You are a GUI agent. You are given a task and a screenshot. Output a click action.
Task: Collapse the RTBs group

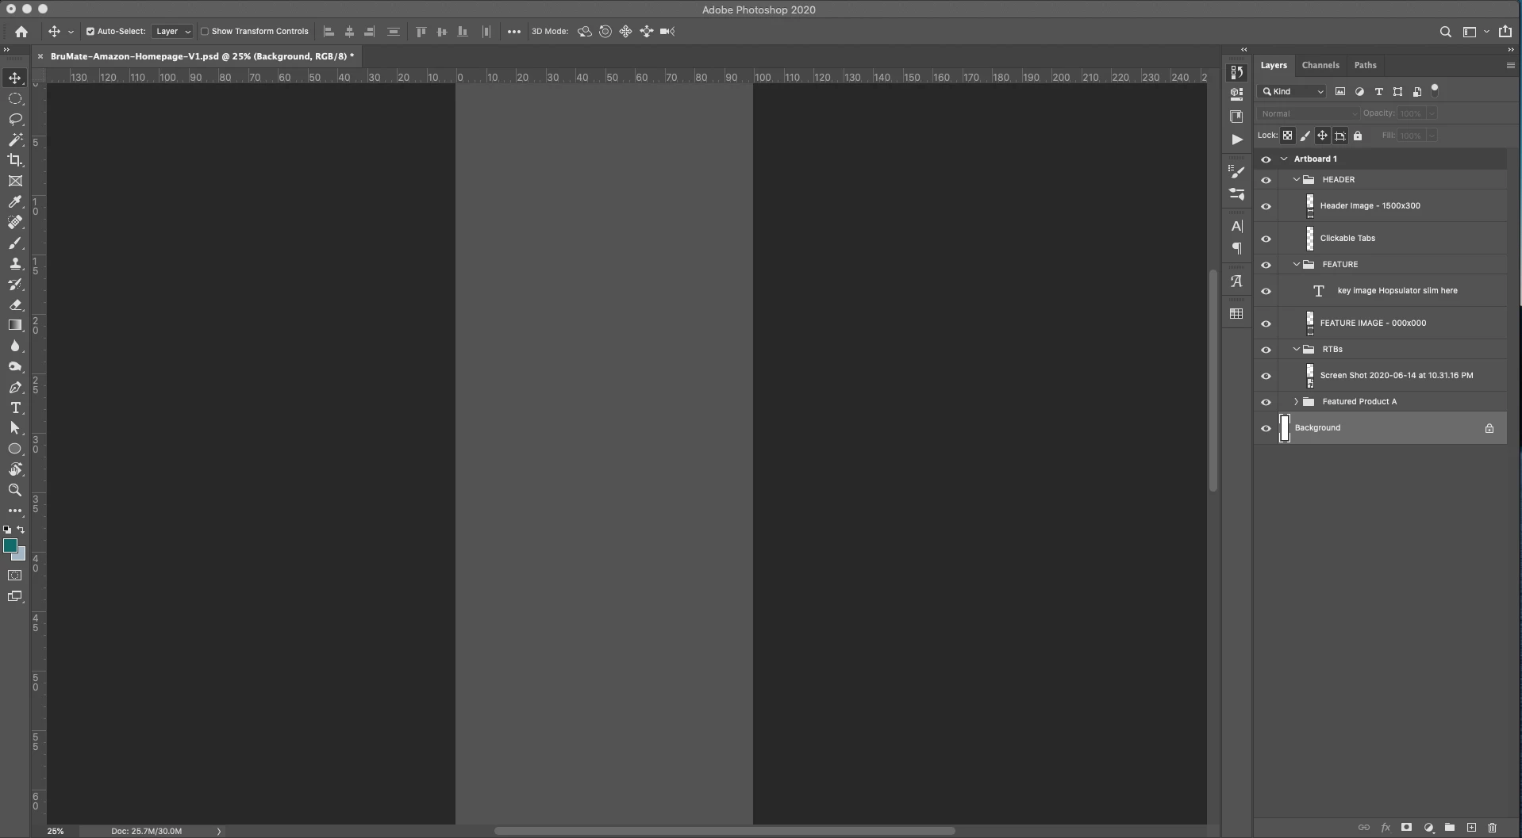tap(1296, 349)
